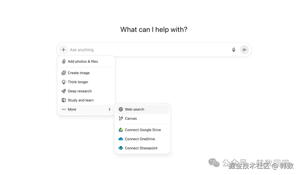Select Connect Google Drive option
This screenshot has height=175, width=299.
click(x=143, y=130)
